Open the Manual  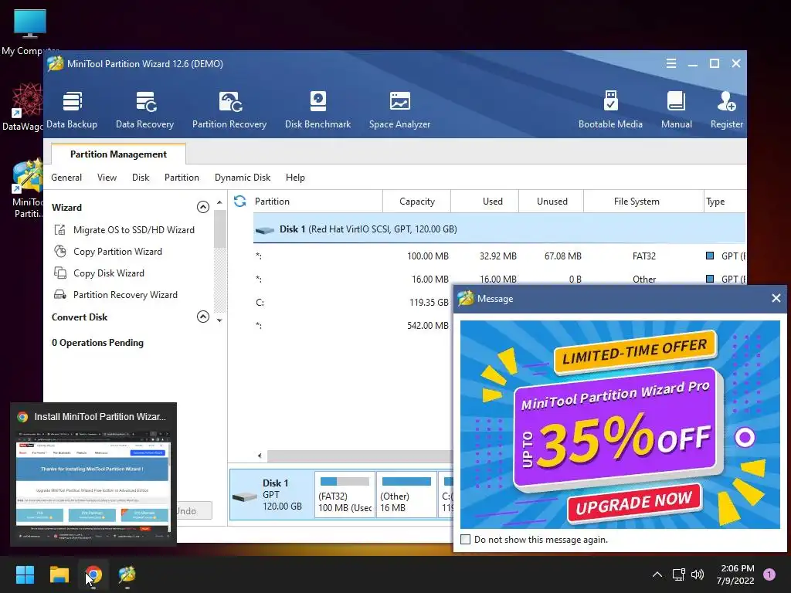point(677,110)
